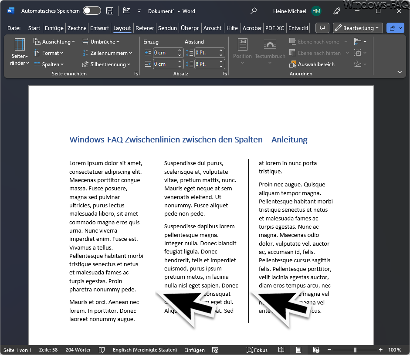Toggle Automatisches Speichern switch

(92, 11)
